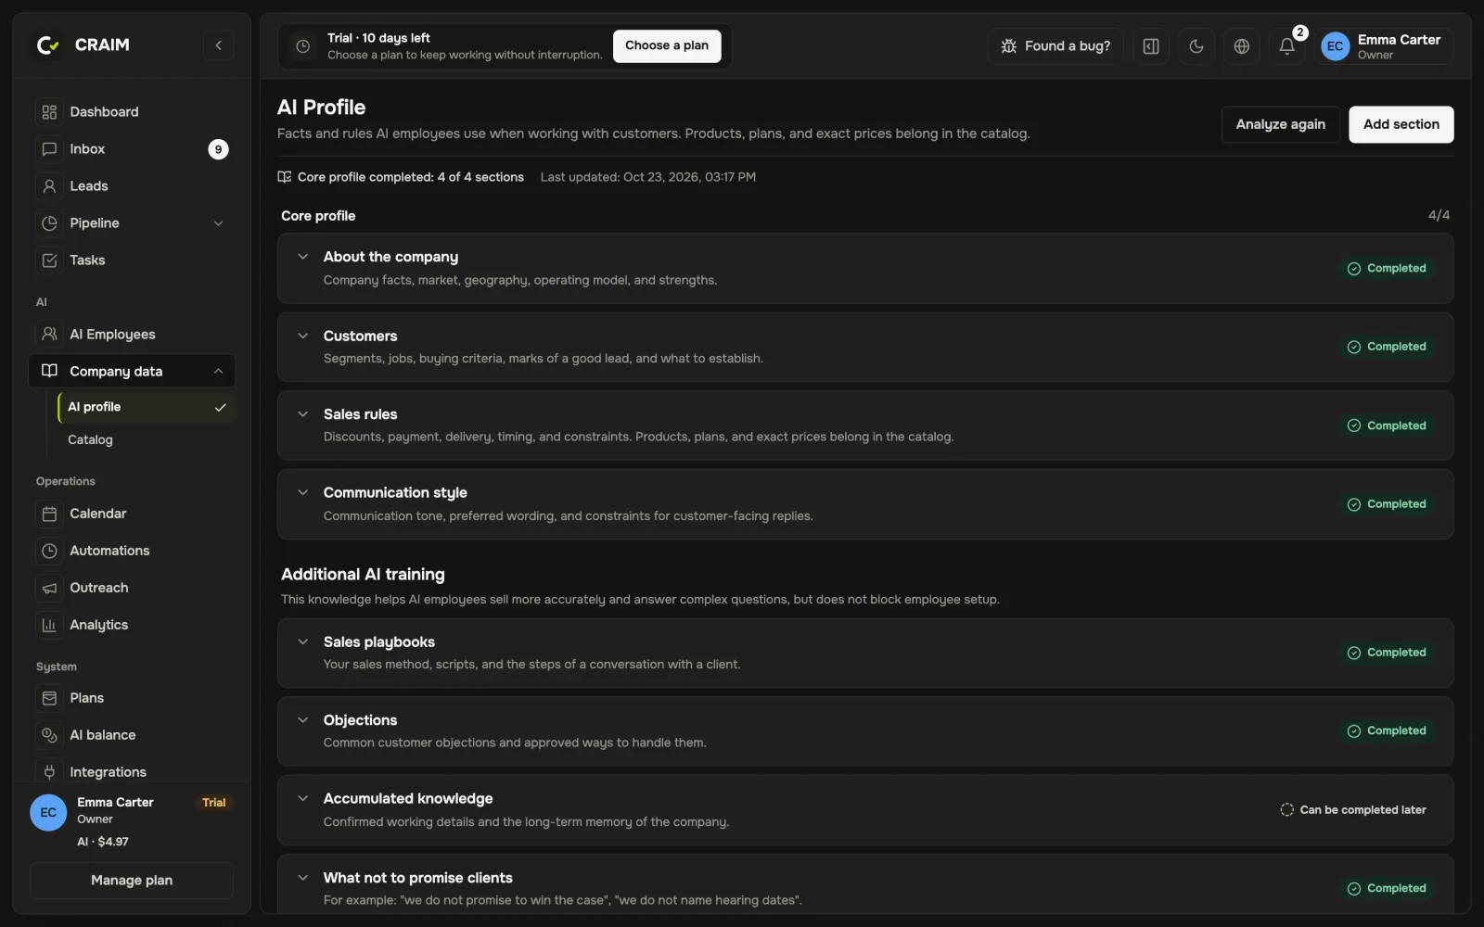Open the language globe icon

point(1242,46)
